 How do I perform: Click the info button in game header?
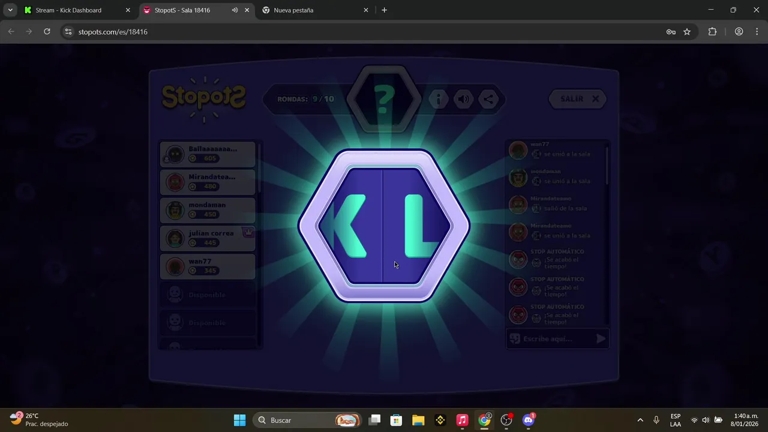pos(439,100)
